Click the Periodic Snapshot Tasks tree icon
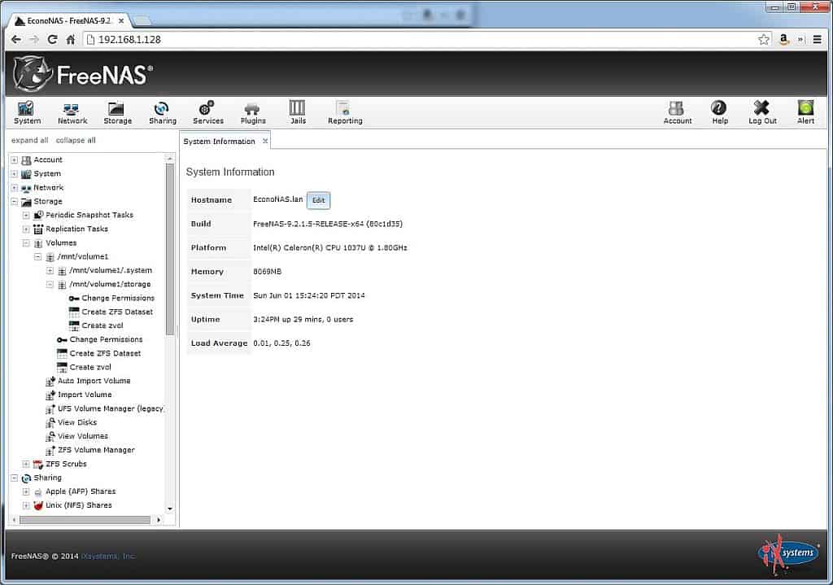The image size is (833, 585). click(38, 215)
